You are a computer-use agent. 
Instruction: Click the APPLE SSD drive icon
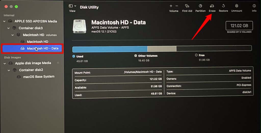(x=10, y=21)
